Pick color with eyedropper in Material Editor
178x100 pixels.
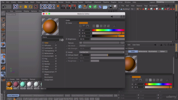114,26
